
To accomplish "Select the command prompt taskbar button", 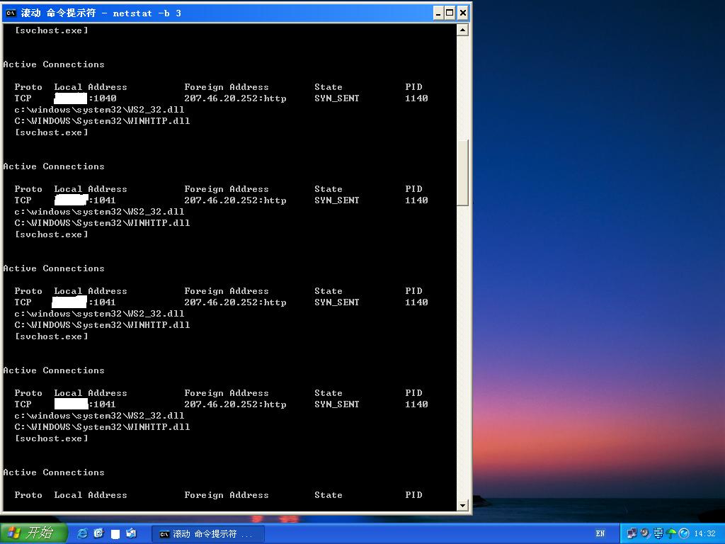I will [x=207, y=534].
